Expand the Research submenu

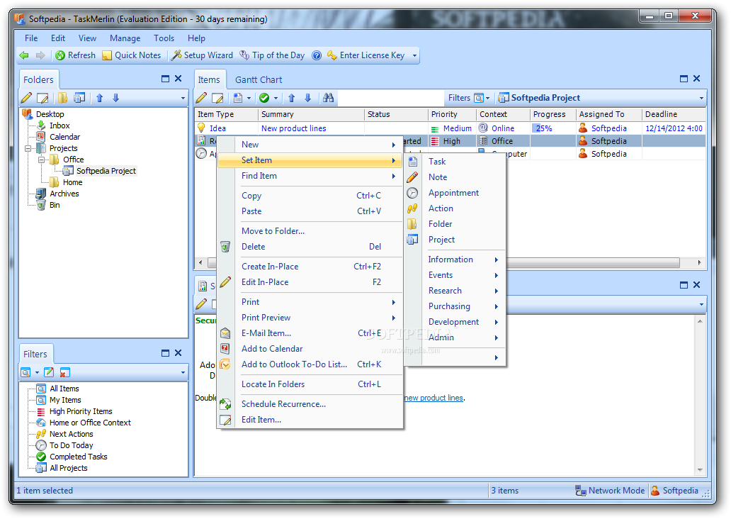[455, 291]
